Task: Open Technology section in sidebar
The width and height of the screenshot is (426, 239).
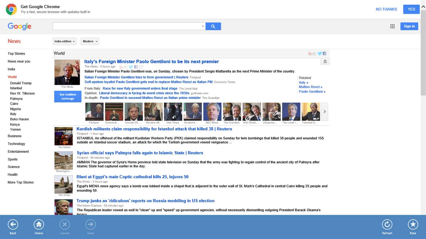Action: point(16,144)
